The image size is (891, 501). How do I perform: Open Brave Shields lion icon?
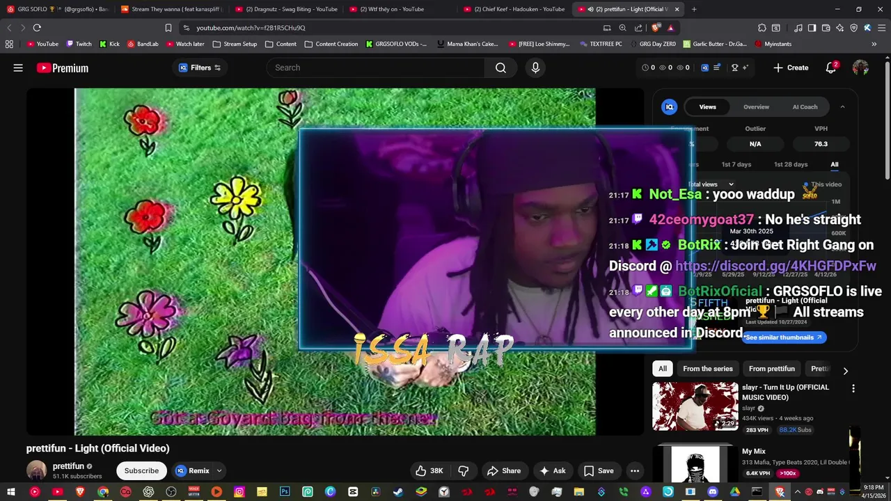[x=655, y=28]
